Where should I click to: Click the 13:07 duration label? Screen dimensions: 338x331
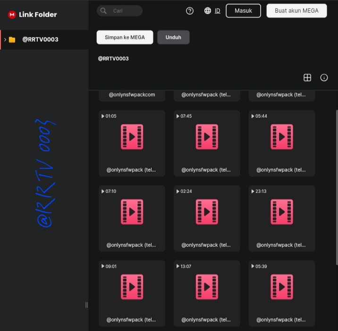coord(186,266)
